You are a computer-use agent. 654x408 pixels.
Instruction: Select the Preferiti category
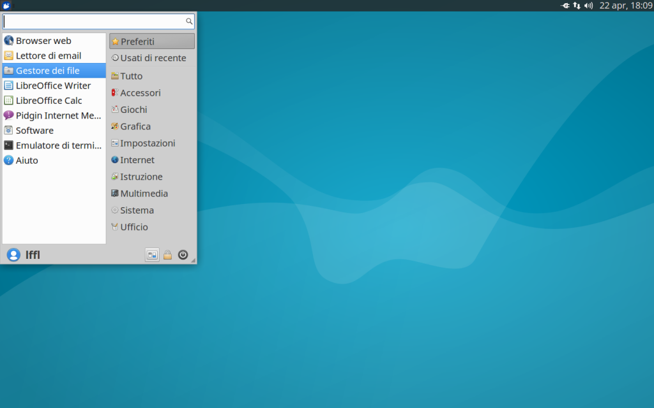click(x=151, y=41)
